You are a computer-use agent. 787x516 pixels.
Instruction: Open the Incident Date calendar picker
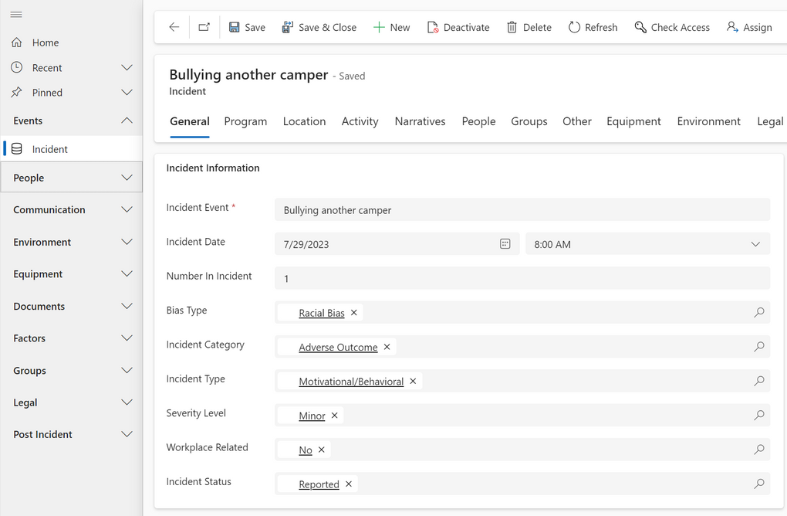point(505,244)
